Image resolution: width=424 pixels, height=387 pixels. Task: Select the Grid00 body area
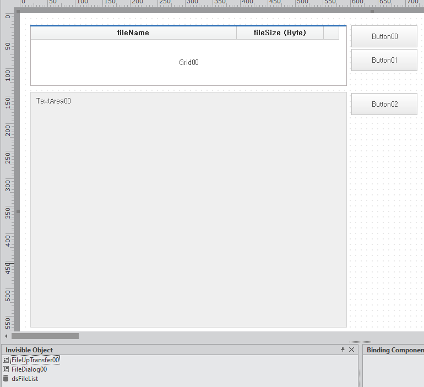coord(188,63)
